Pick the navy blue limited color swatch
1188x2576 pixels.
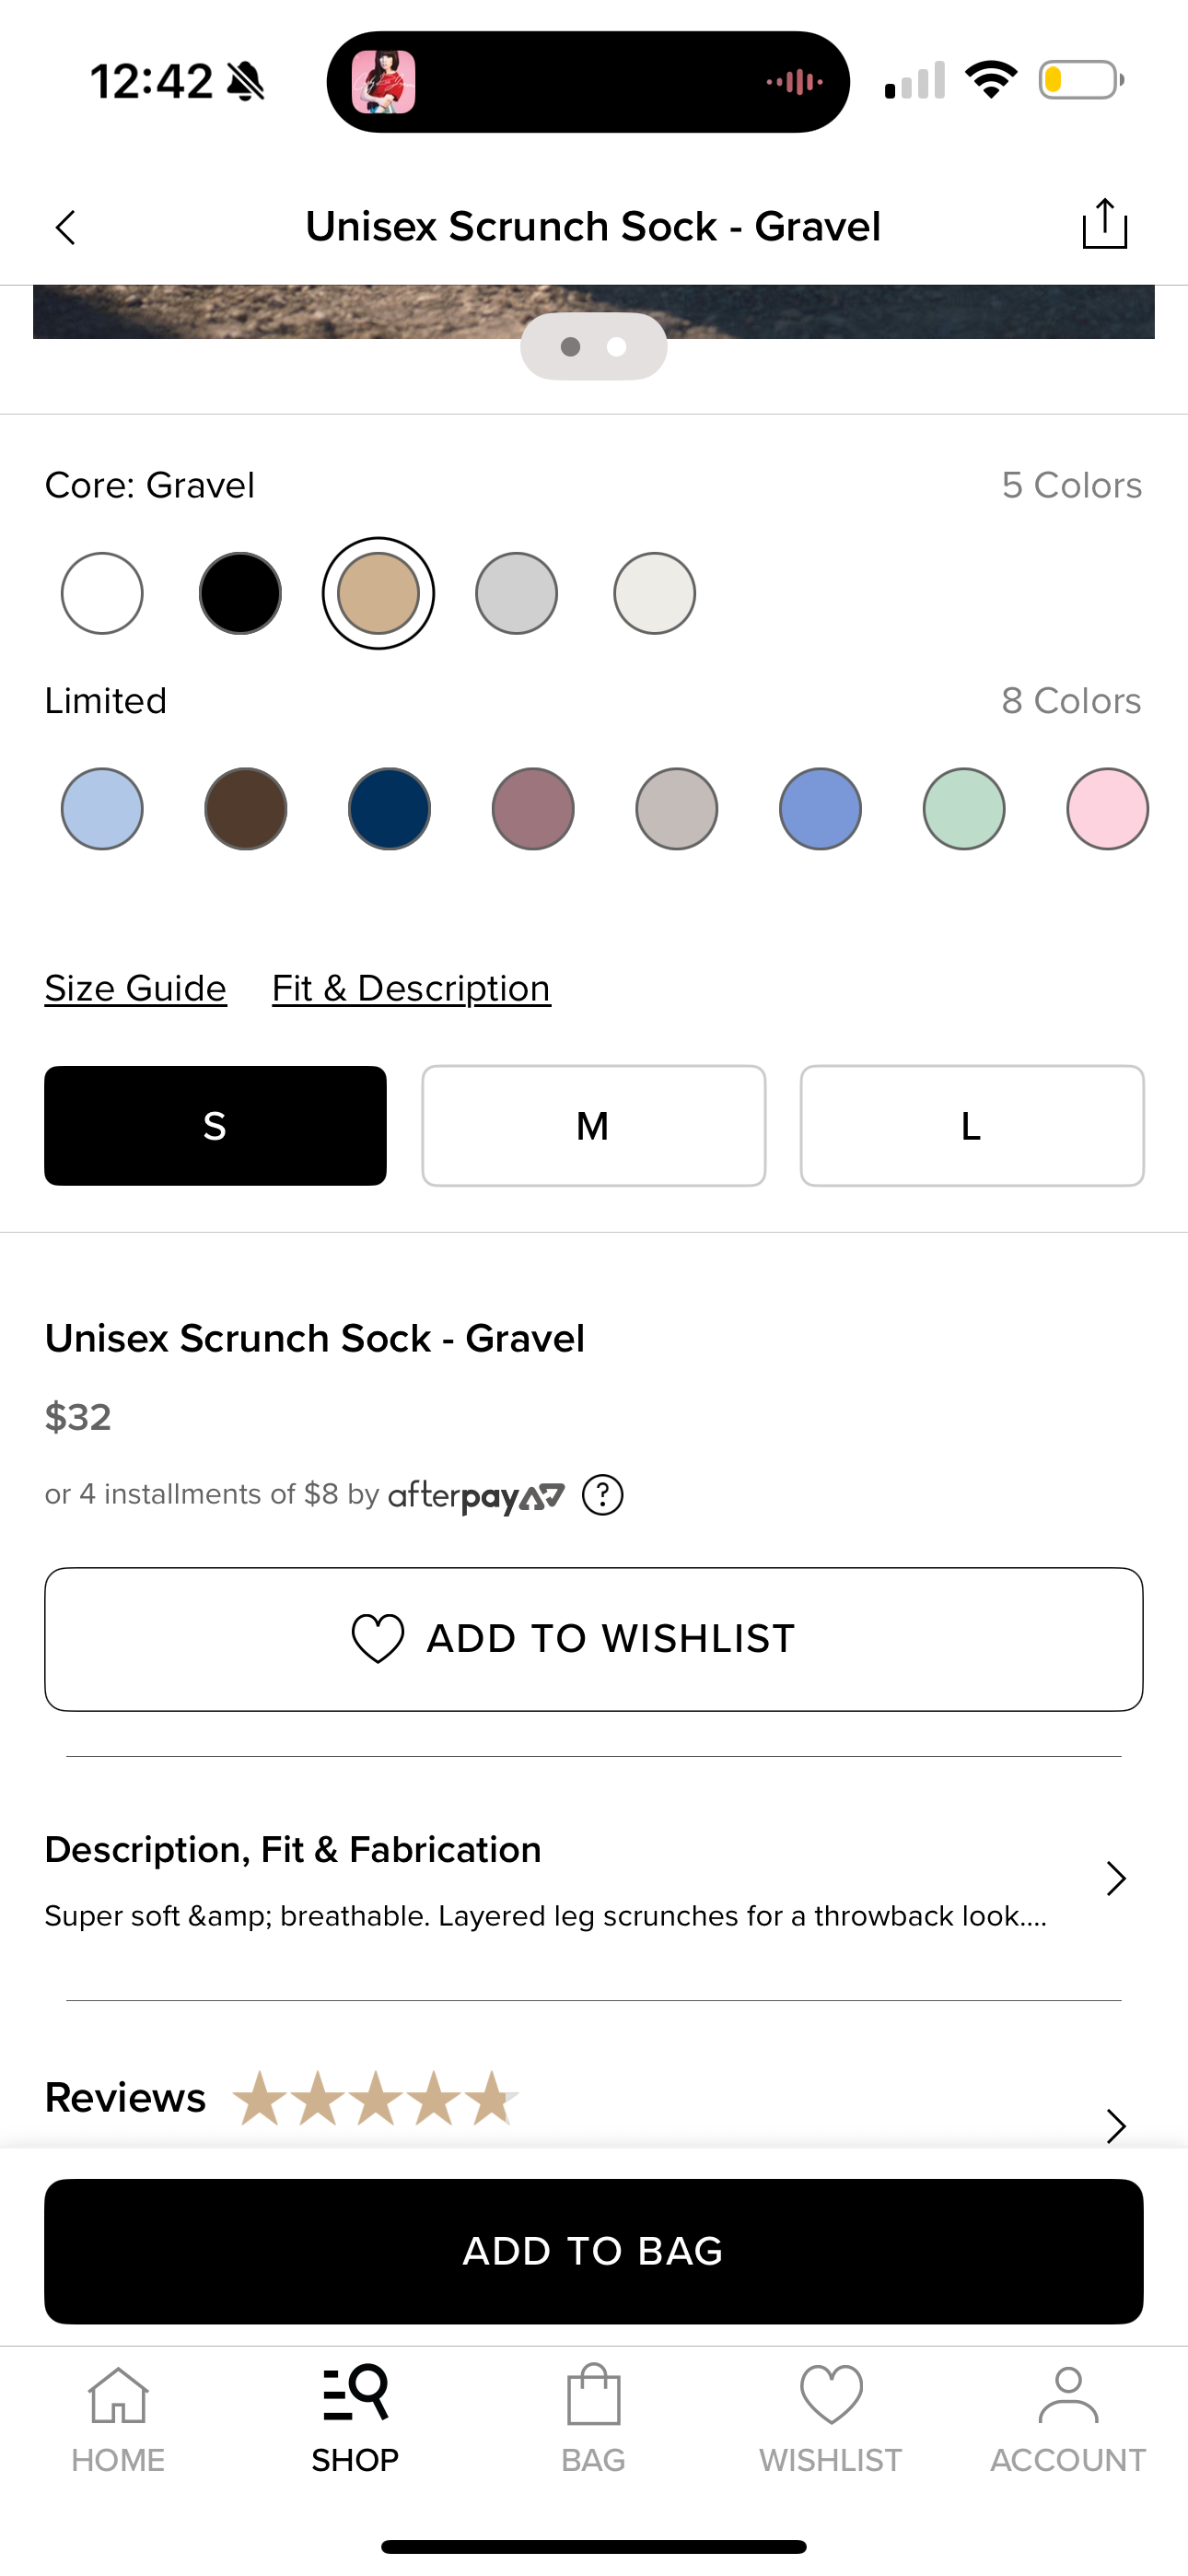(x=389, y=809)
